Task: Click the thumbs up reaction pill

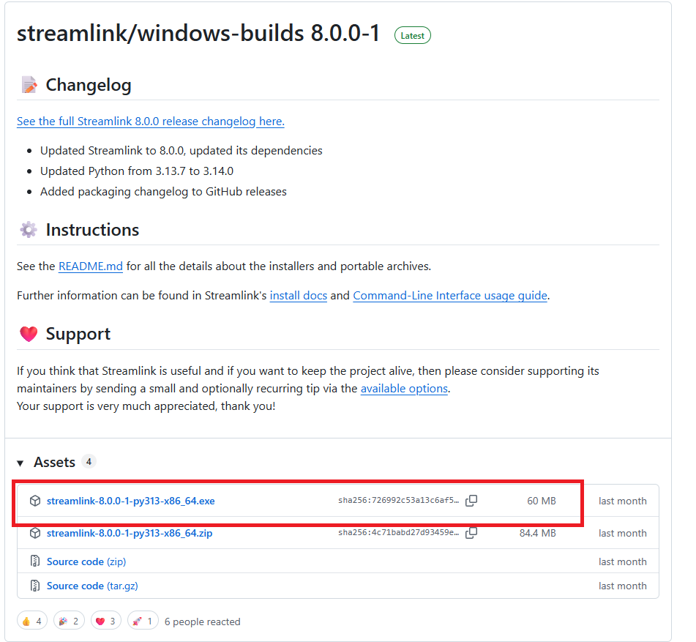Action: tap(31, 620)
